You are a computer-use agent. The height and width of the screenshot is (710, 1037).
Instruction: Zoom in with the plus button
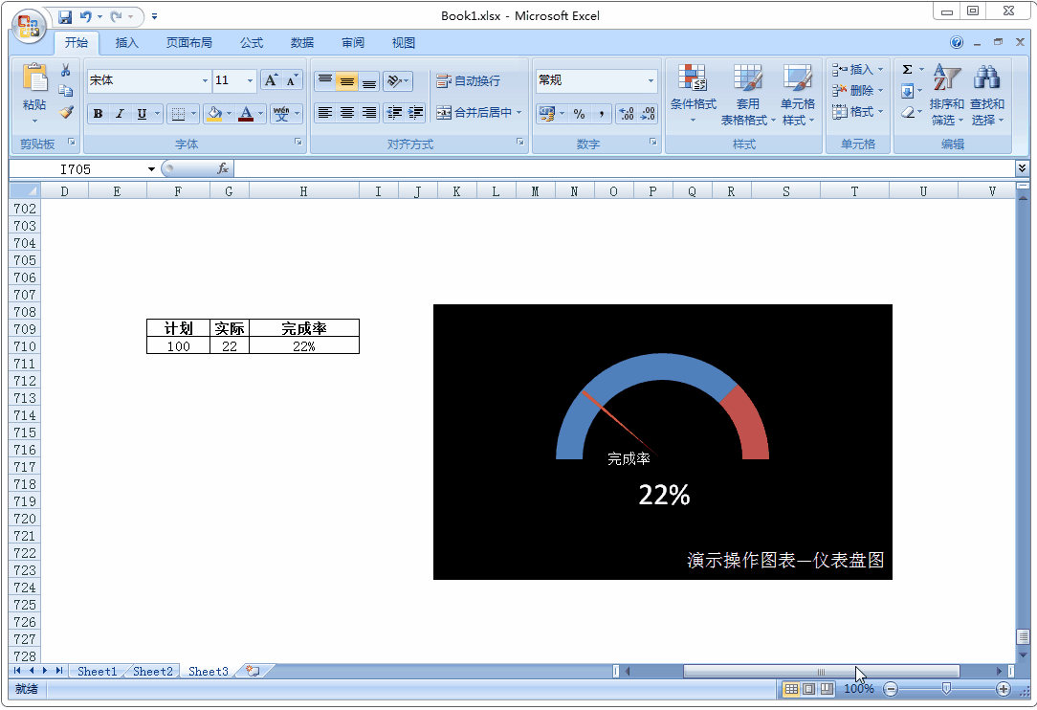click(1004, 690)
